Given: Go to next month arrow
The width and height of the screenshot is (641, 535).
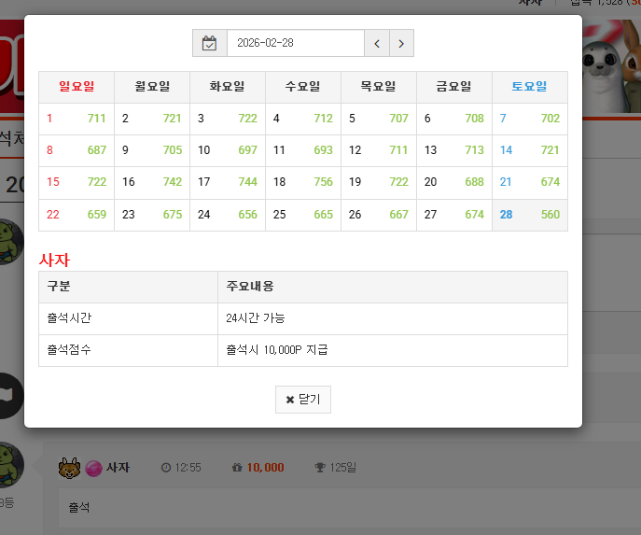Looking at the screenshot, I should click(401, 43).
